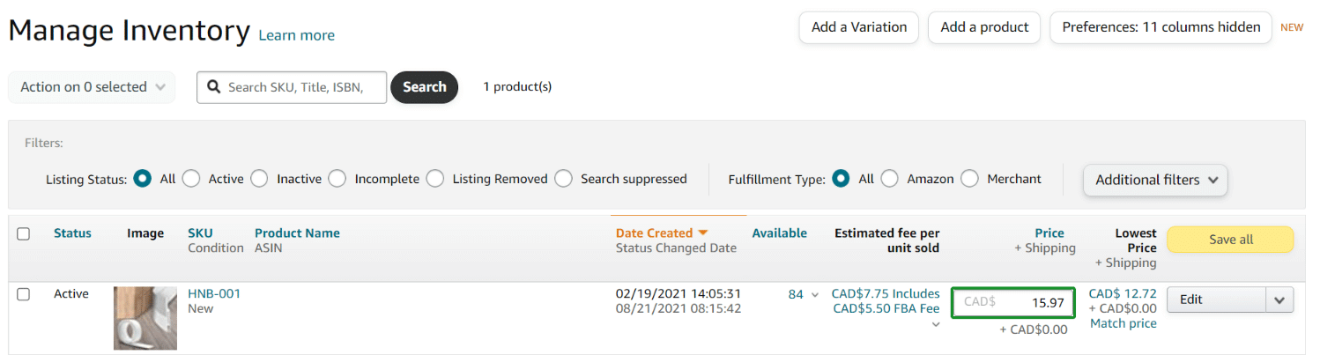Click the Save all button
Viewport: 1320px width, 355px height.
1230,240
